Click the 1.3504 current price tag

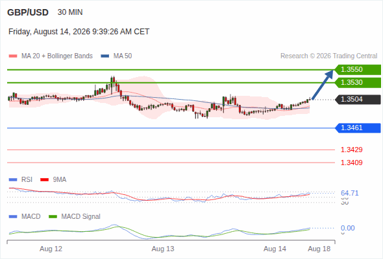pos(358,100)
